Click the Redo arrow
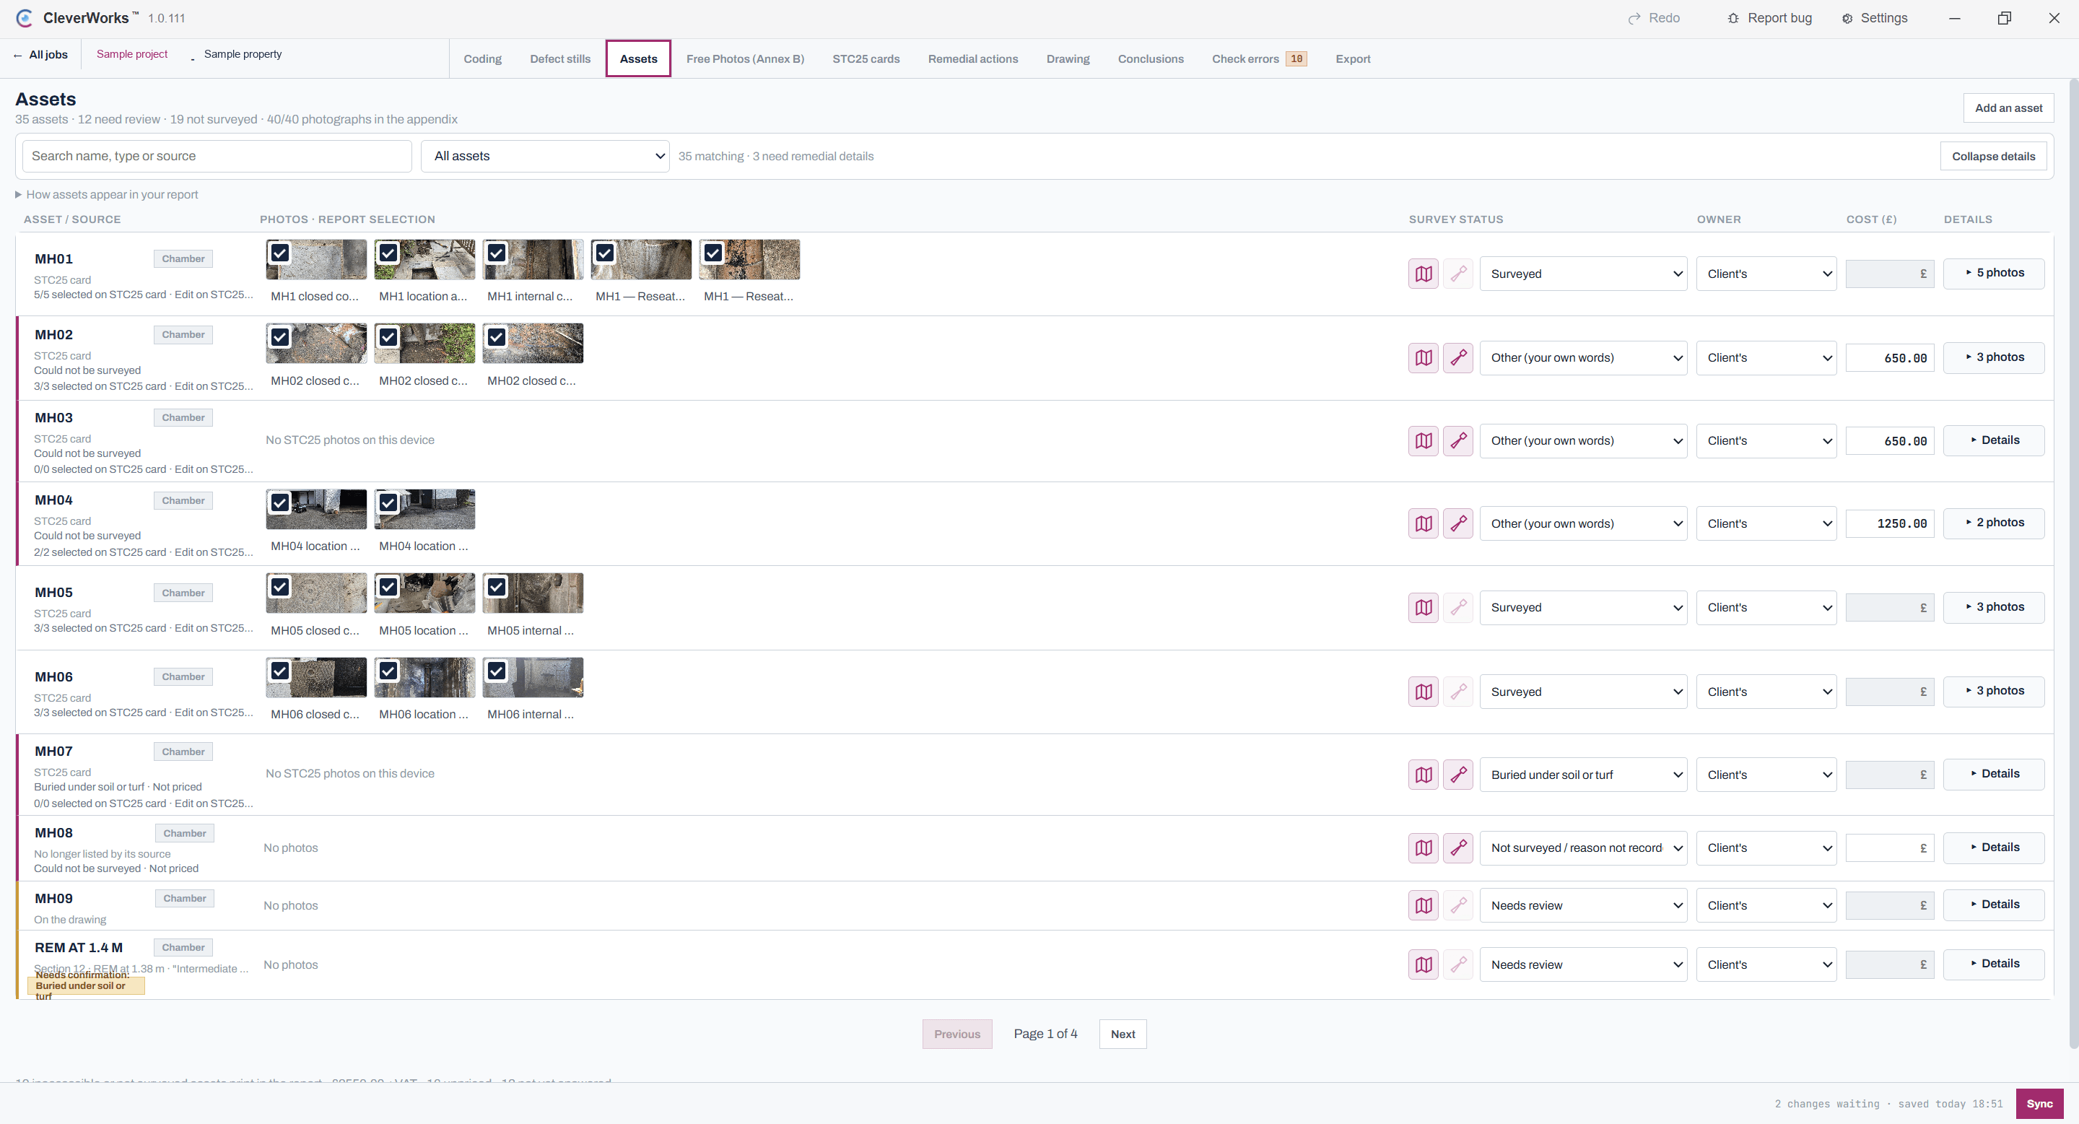 click(x=1634, y=19)
